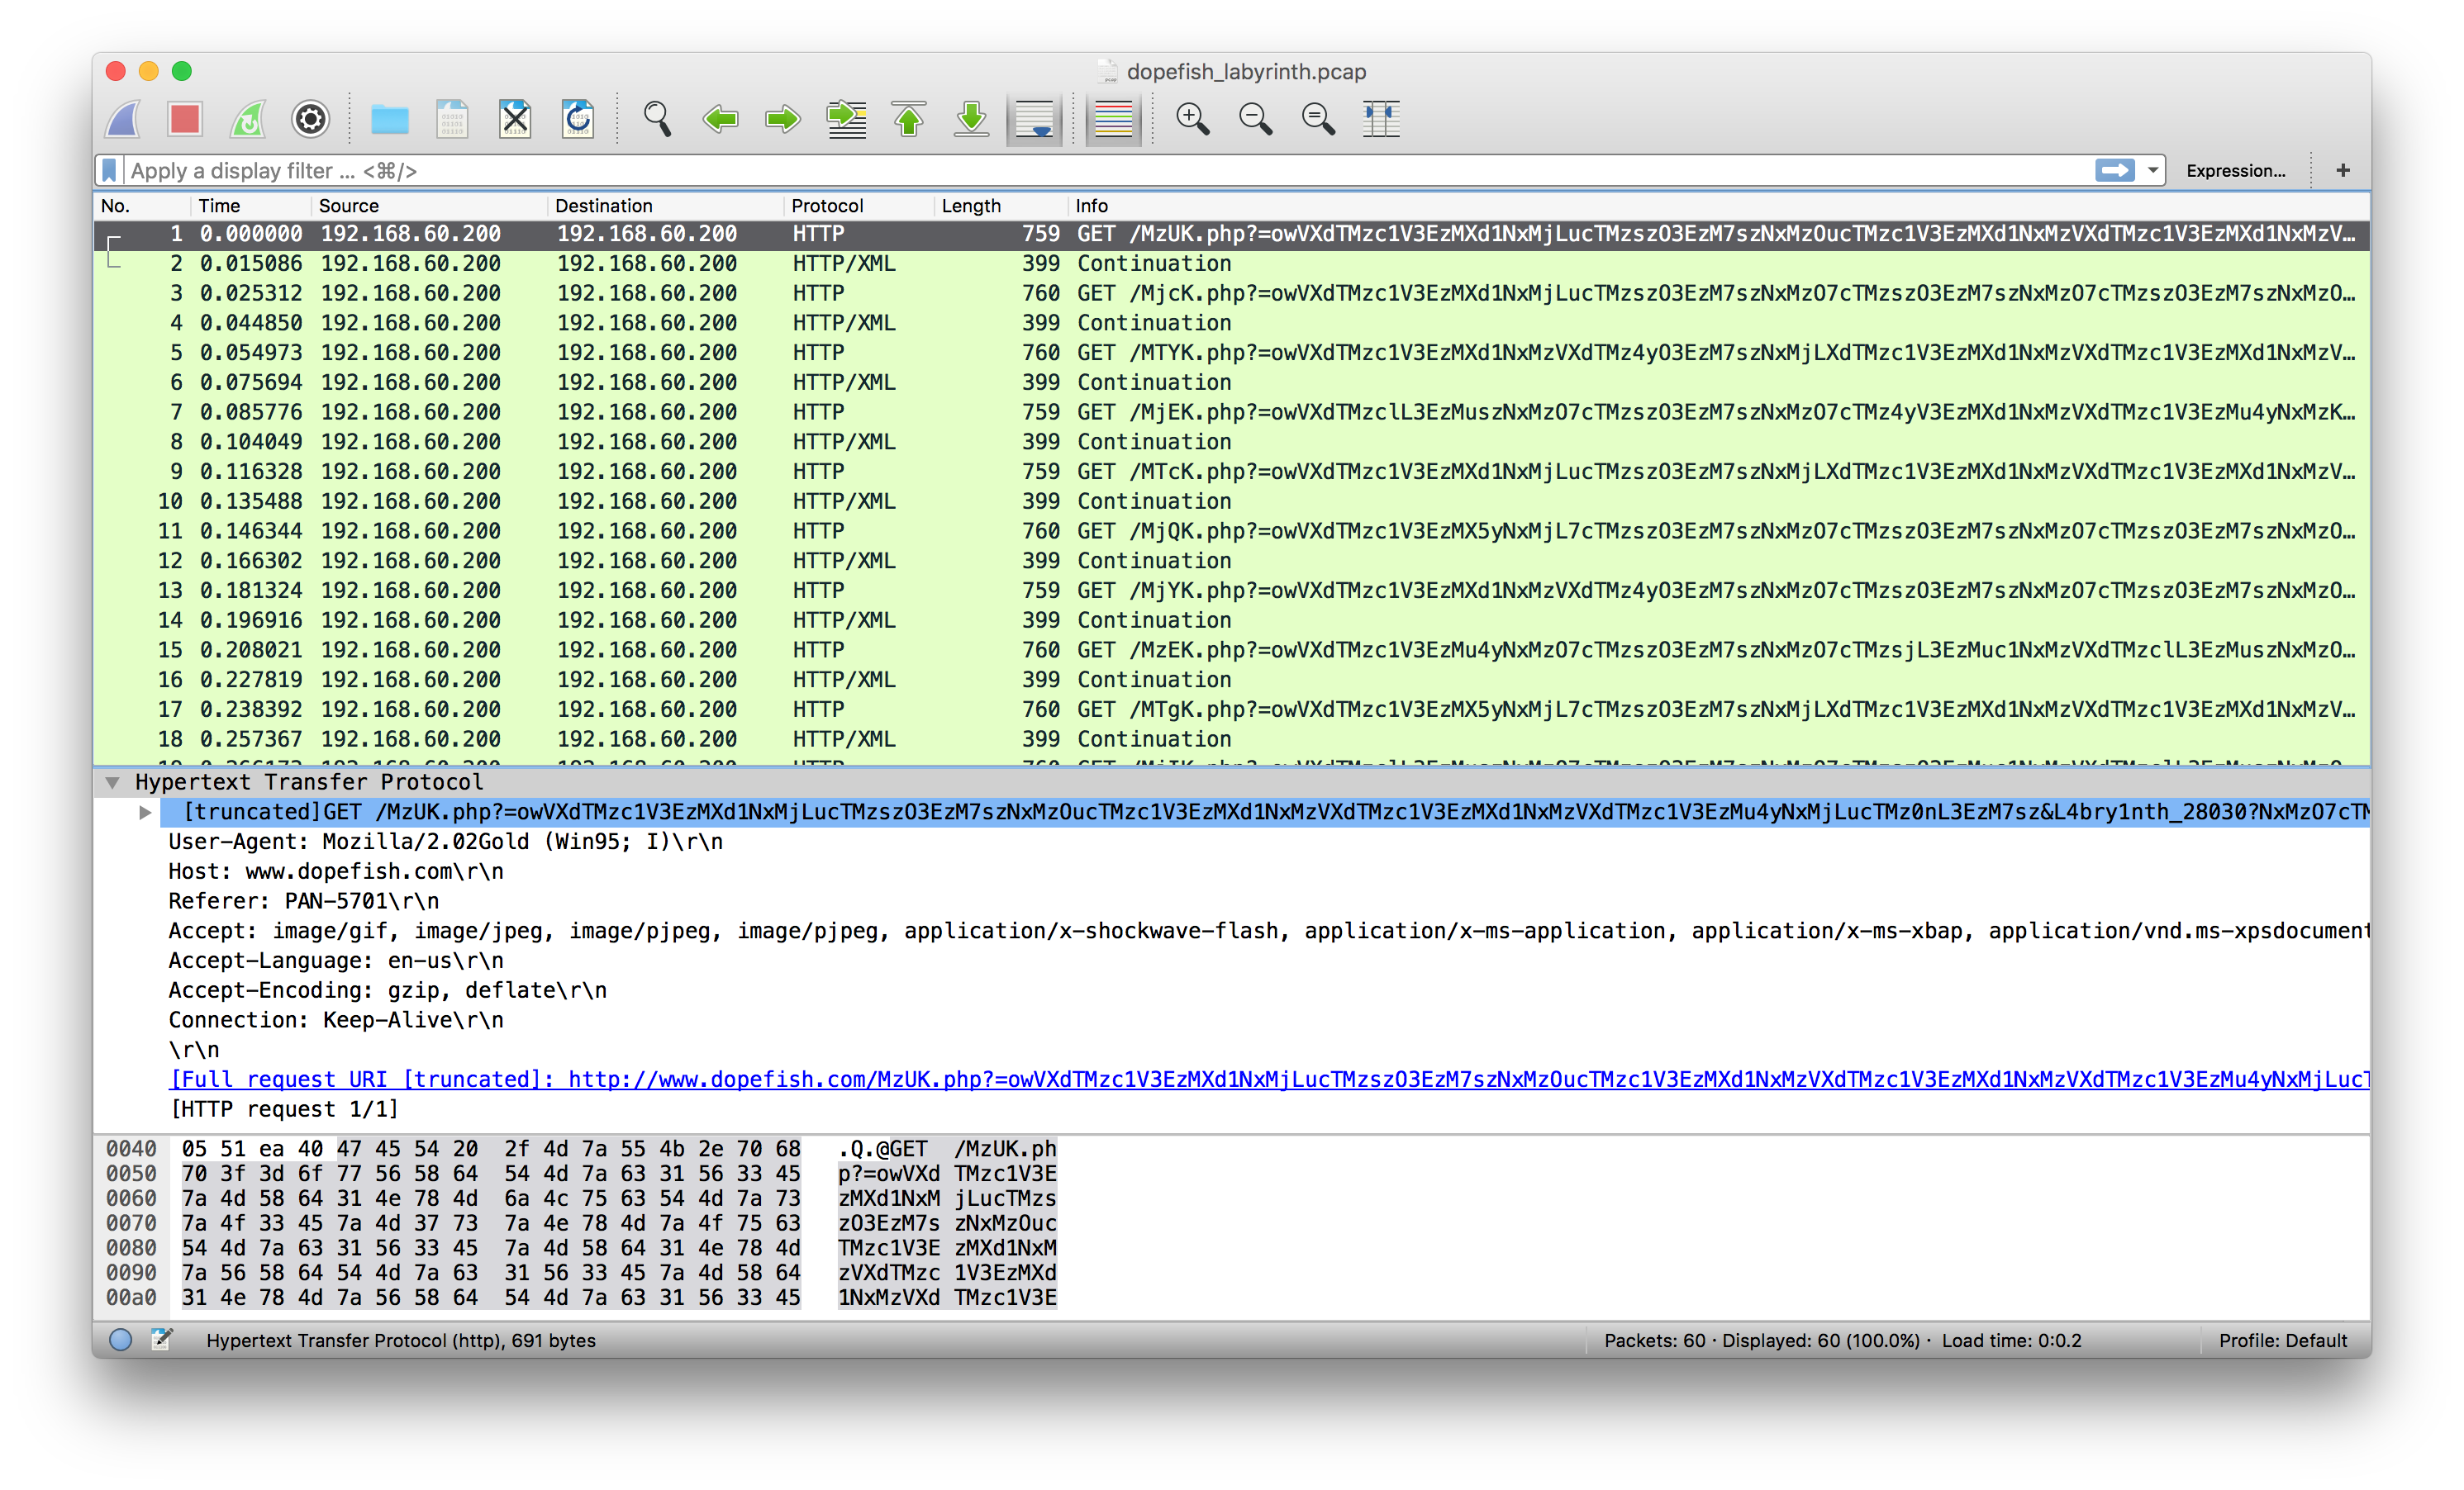Click the Profile: Default status entry

coord(2282,1341)
